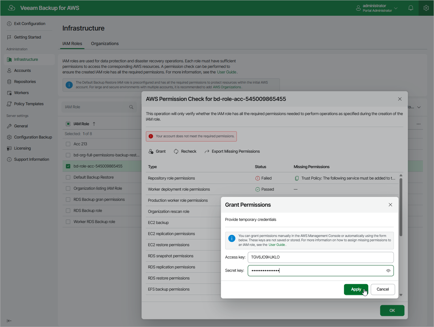This screenshot has height=327, width=434.
Task: Click the Export Missing Permissions arrow icon
Action: pos(207,151)
